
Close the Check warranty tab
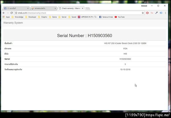click(83, 8)
